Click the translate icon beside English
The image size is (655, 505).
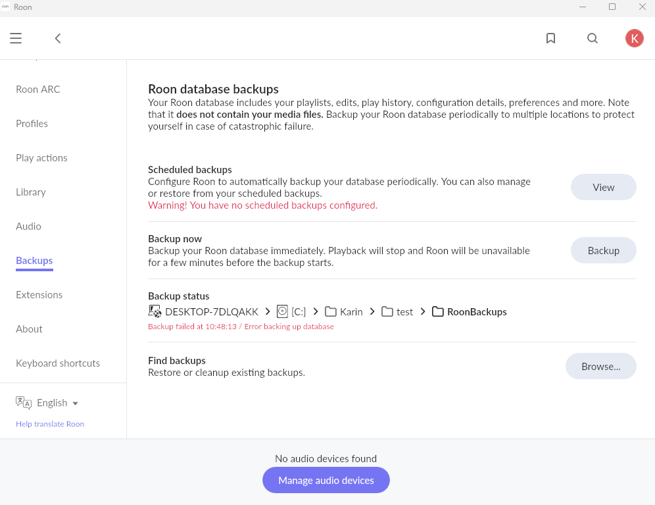click(24, 402)
